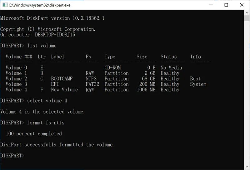Click the drive letter 'C' of Volume 2

pyautogui.click(x=42, y=79)
